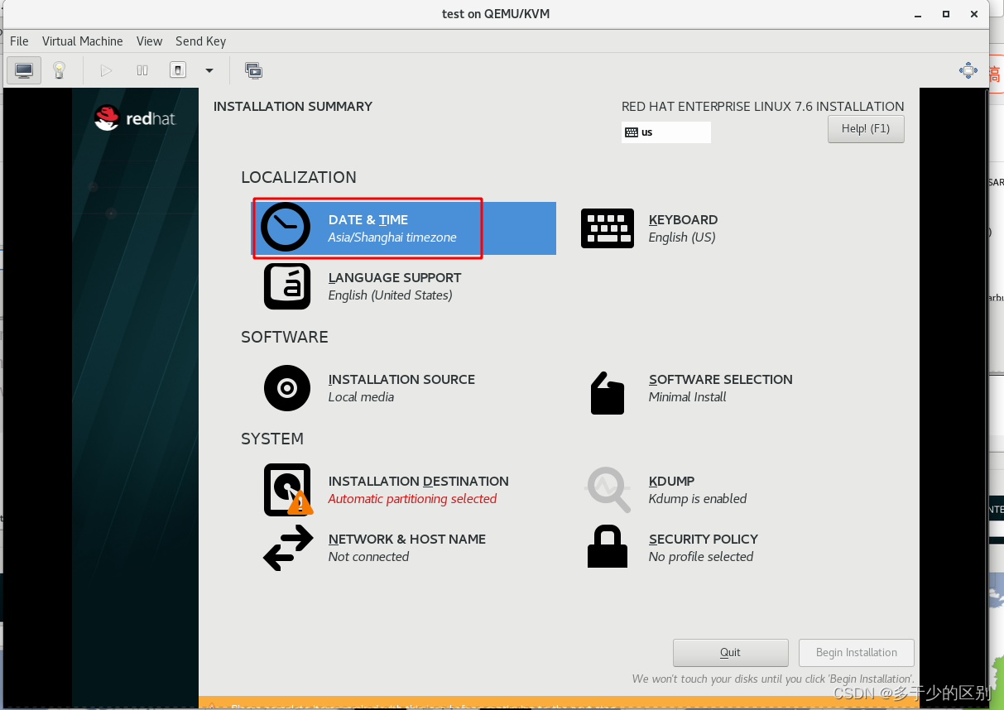Click the Kdump magnifier icon

(x=608, y=489)
